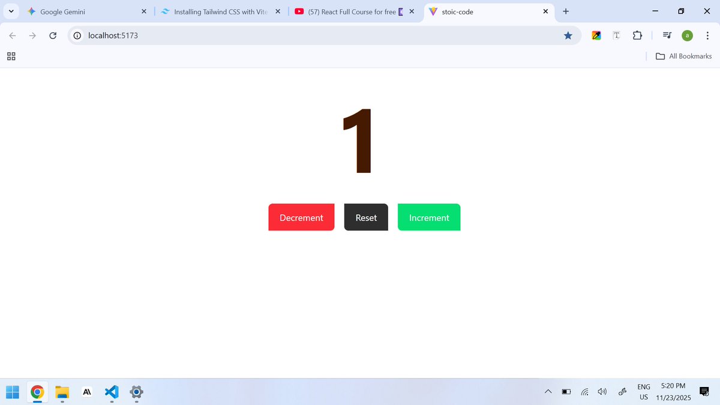The height and width of the screenshot is (405, 720).
Task: Open the reading list icon near bookmarks bar
Action: (11, 56)
